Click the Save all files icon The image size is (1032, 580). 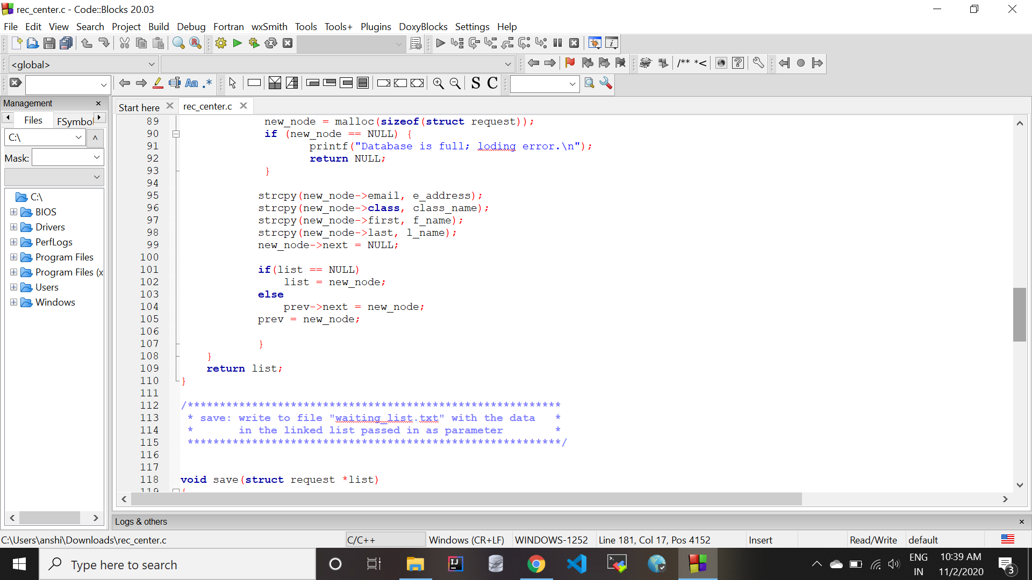66,43
